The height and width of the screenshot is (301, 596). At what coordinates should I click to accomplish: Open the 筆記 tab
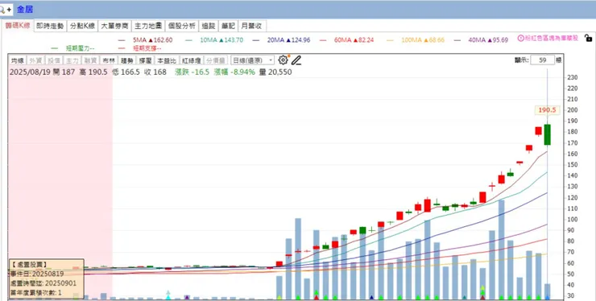click(x=229, y=26)
